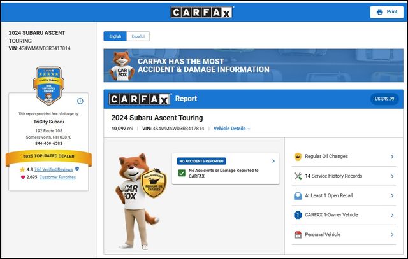The image size is (408, 259).
Task: Click the wrench service history icon
Action: pyautogui.click(x=298, y=176)
